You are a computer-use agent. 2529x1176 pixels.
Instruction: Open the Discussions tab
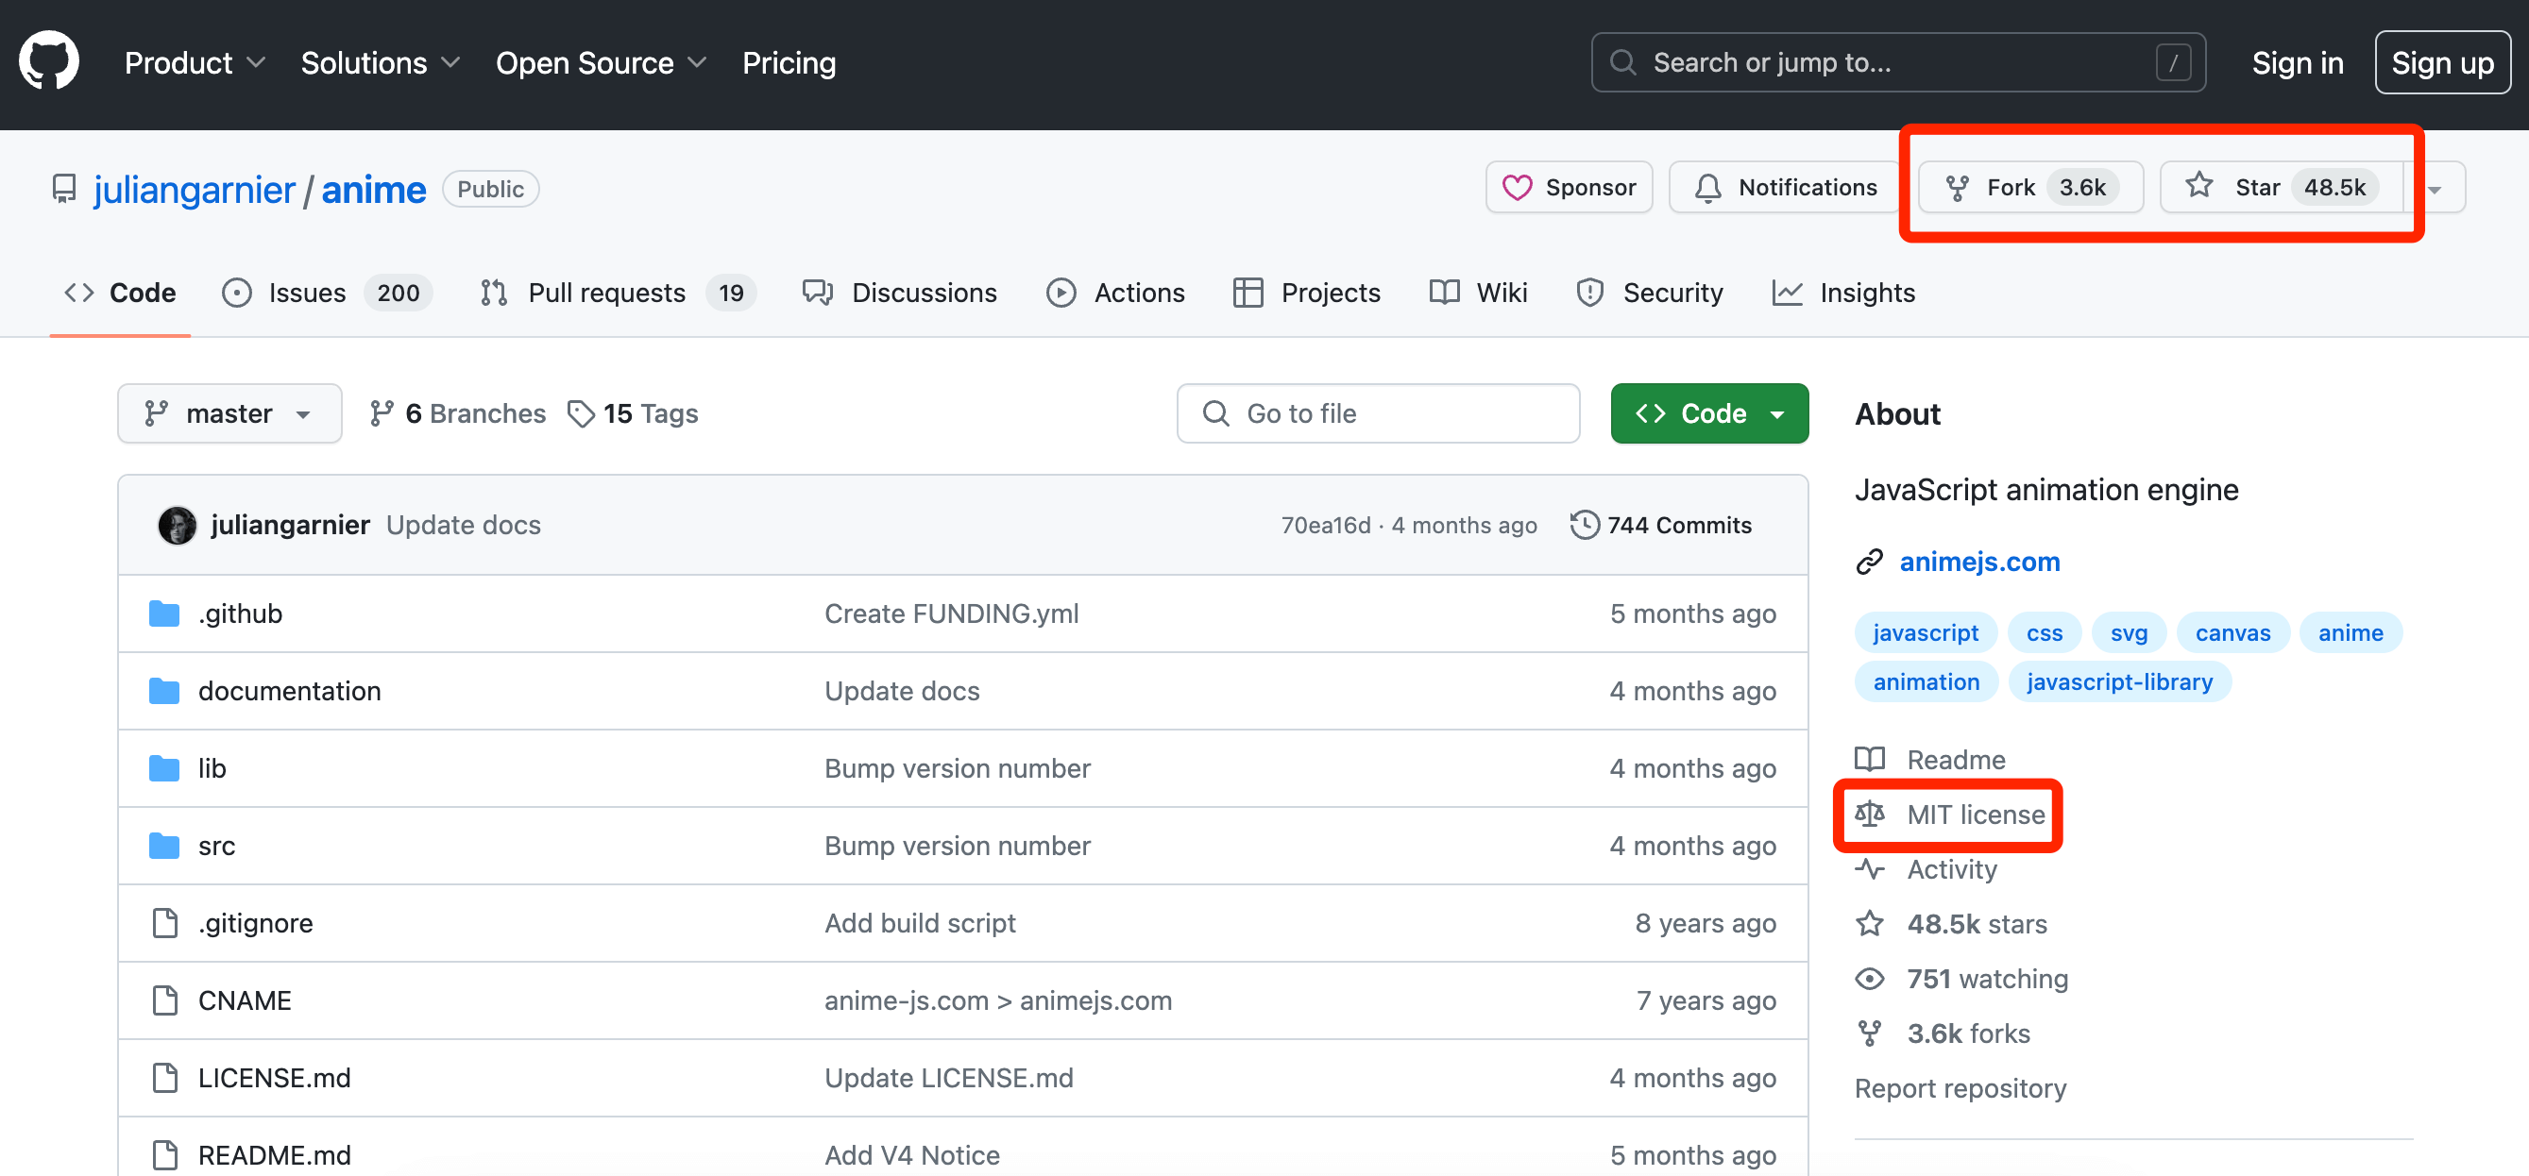pyautogui.click(x=900, y=293)
